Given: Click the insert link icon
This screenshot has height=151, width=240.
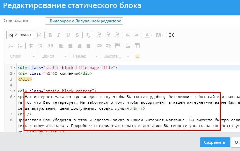Looking at the screenshot, I should click(100, 46).
